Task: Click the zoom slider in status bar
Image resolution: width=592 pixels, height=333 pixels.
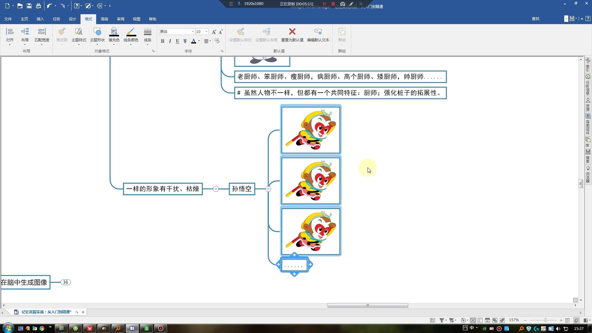Action: 545,320
